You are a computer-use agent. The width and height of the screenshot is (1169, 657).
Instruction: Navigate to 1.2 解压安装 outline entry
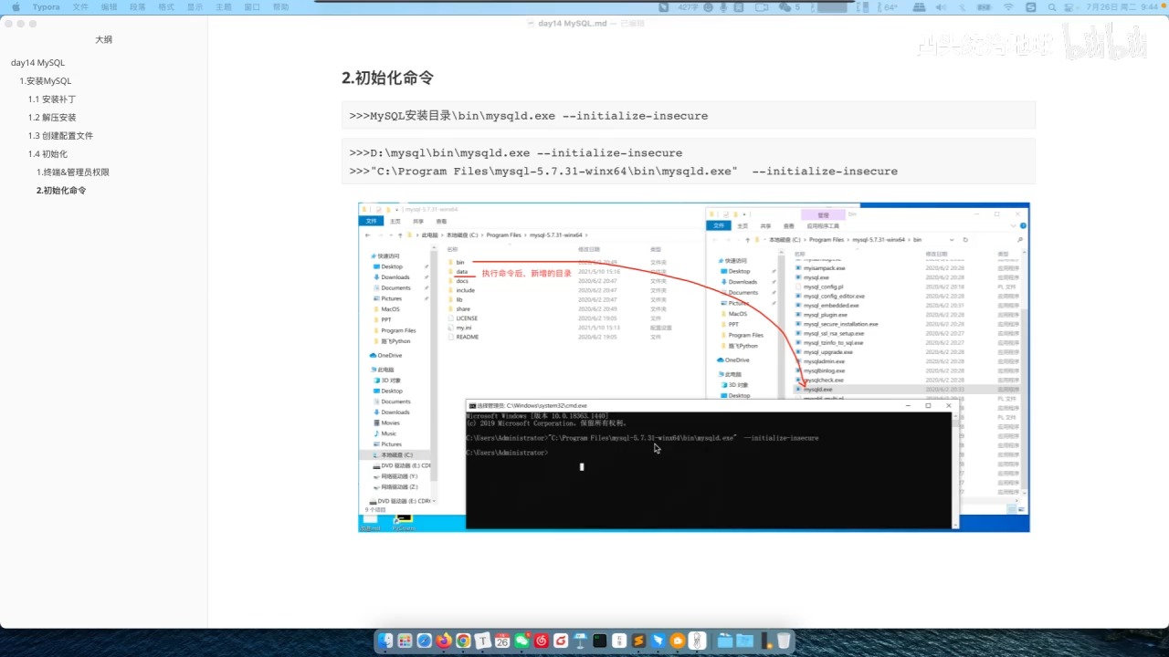[x=52, y=118]
